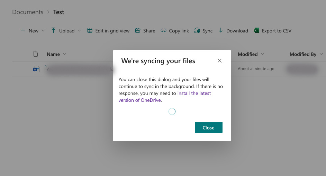Click the Upload arrow icon
Image resolution: width=326 pixels, height=176 pixels.
click(x=53, y=30)
